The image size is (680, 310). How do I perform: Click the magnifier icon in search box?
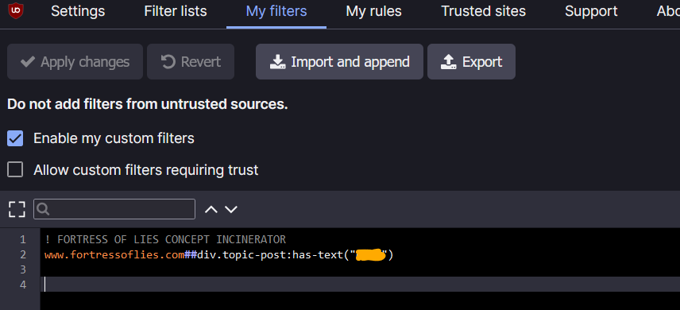pyautogui.click(x=43, y=209)
